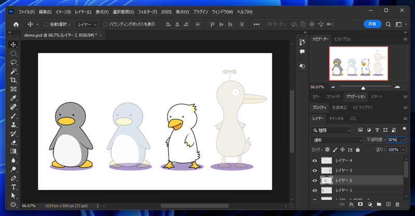Open the フィルター(T) menu

coord(147,11)
